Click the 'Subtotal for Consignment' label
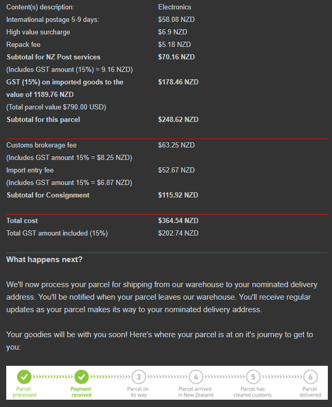The width and height of the screenshot is (332, 407). [x=48, y=195]
